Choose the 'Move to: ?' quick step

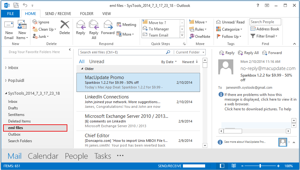tap(161, 22)
